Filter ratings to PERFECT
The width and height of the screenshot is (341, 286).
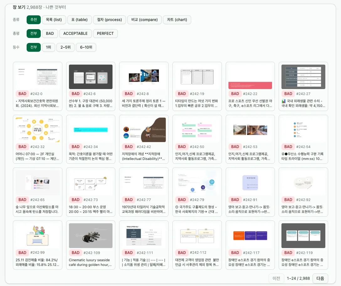tap(105, 34)
